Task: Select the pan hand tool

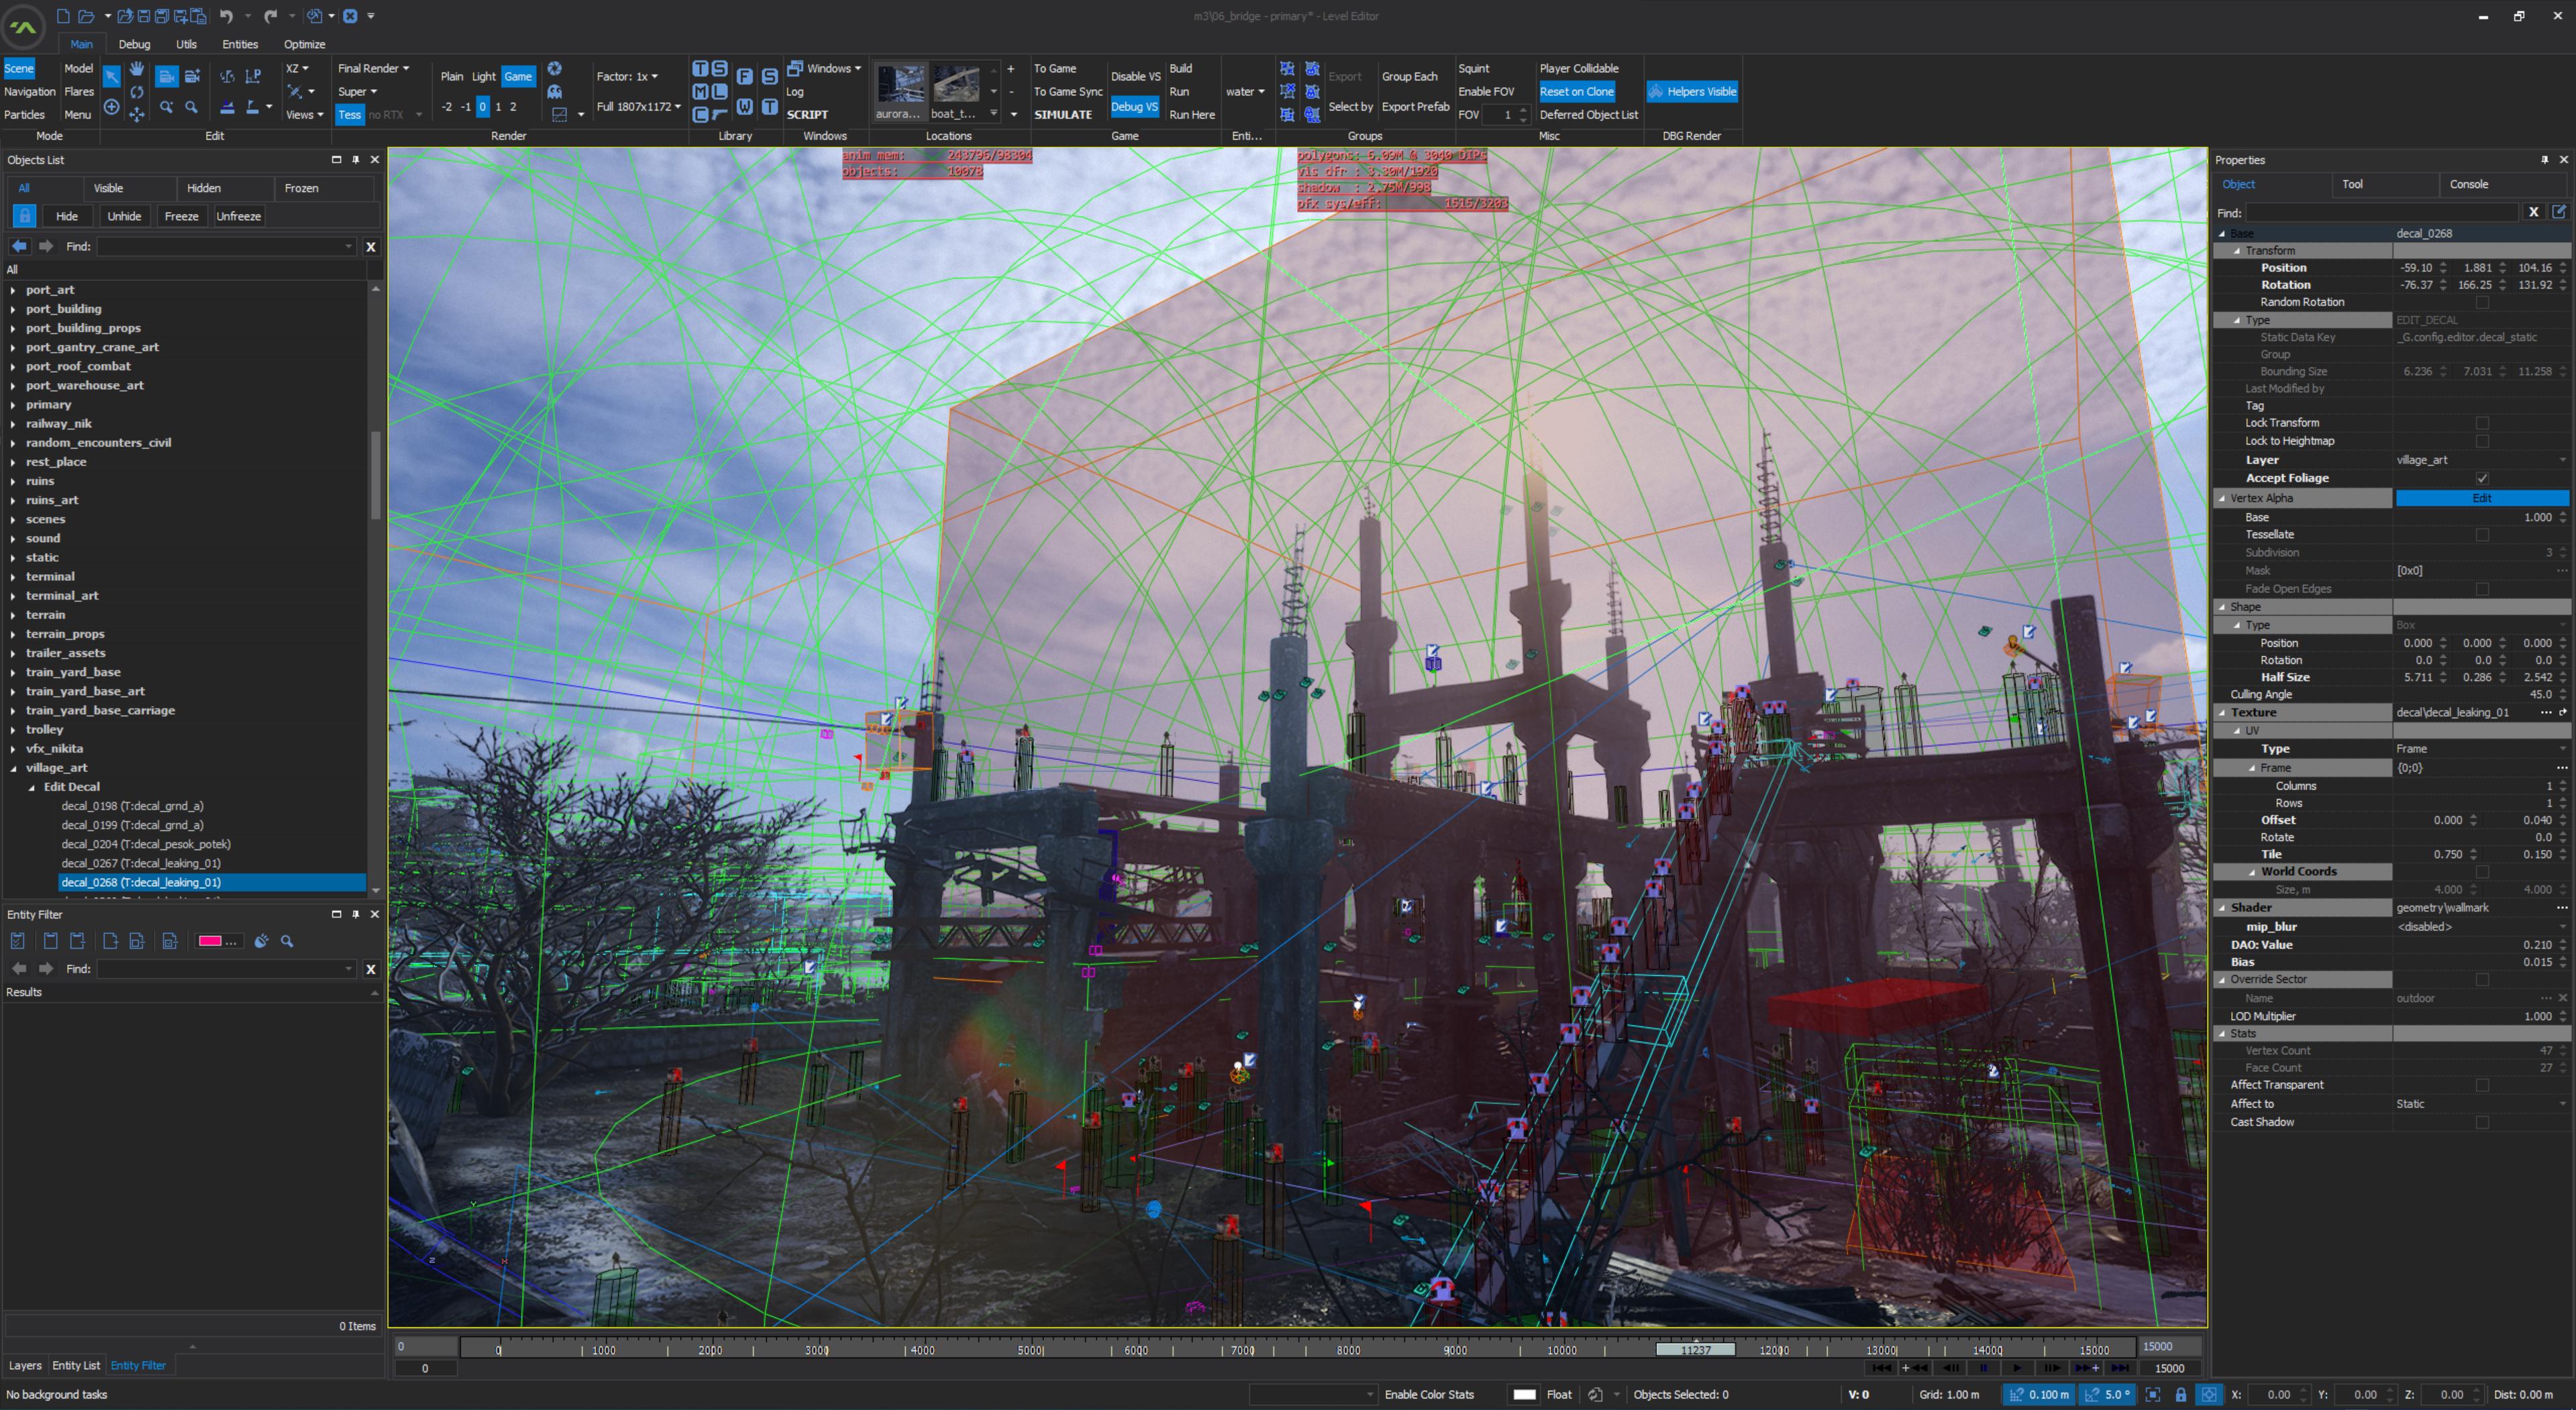Action: click(137, 69)
